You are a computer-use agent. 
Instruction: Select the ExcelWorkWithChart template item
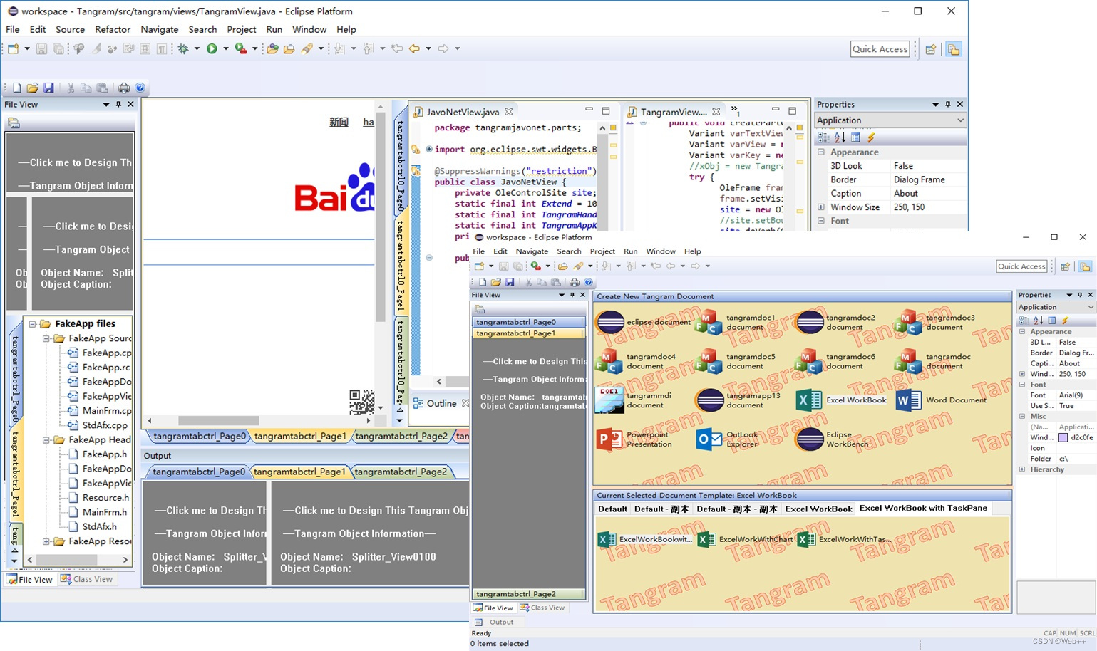coord(746,540)
